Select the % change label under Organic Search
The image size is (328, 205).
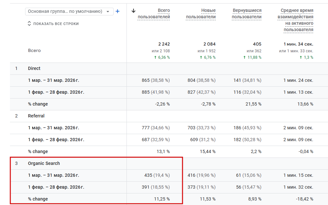[x=38, y=199]
